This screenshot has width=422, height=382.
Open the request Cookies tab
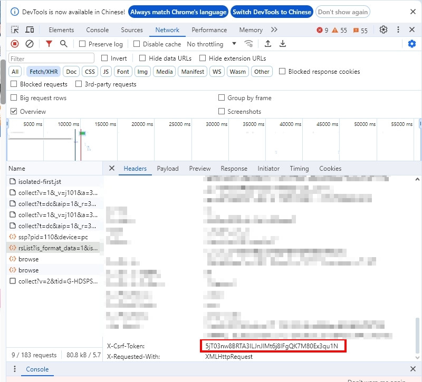click(x=330, y=169)
